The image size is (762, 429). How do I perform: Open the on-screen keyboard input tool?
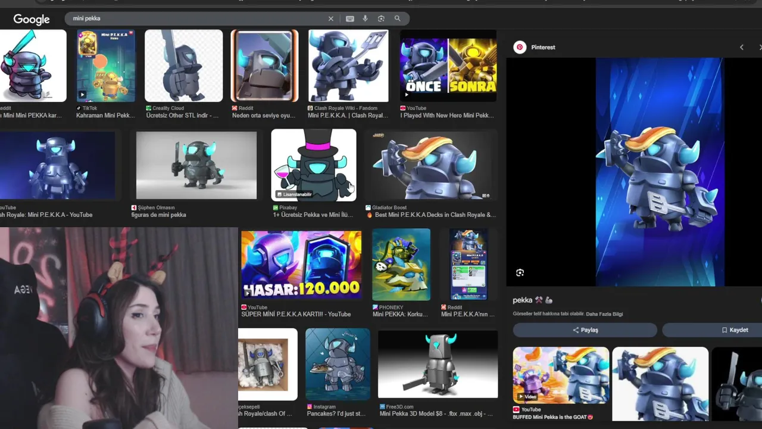pos(350,18)
